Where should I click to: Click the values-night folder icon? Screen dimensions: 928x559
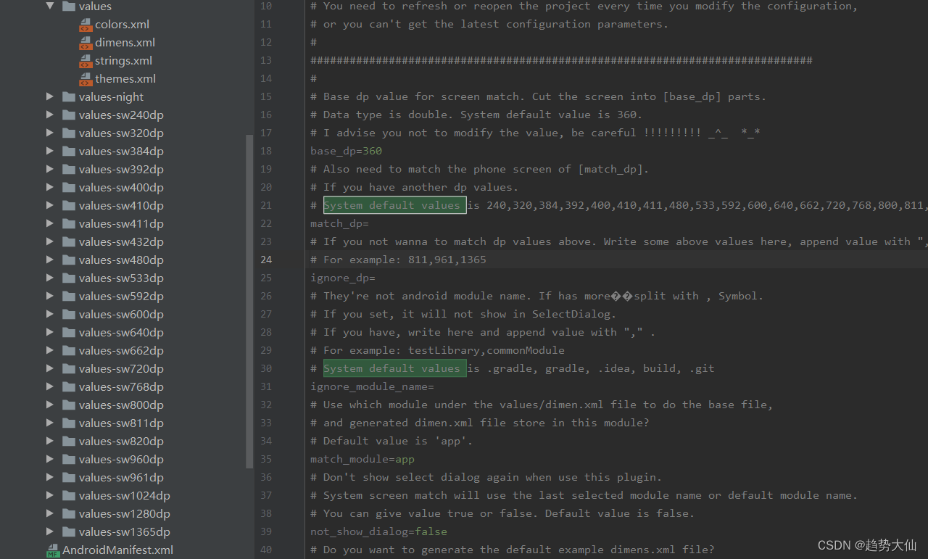coord(69,96)
